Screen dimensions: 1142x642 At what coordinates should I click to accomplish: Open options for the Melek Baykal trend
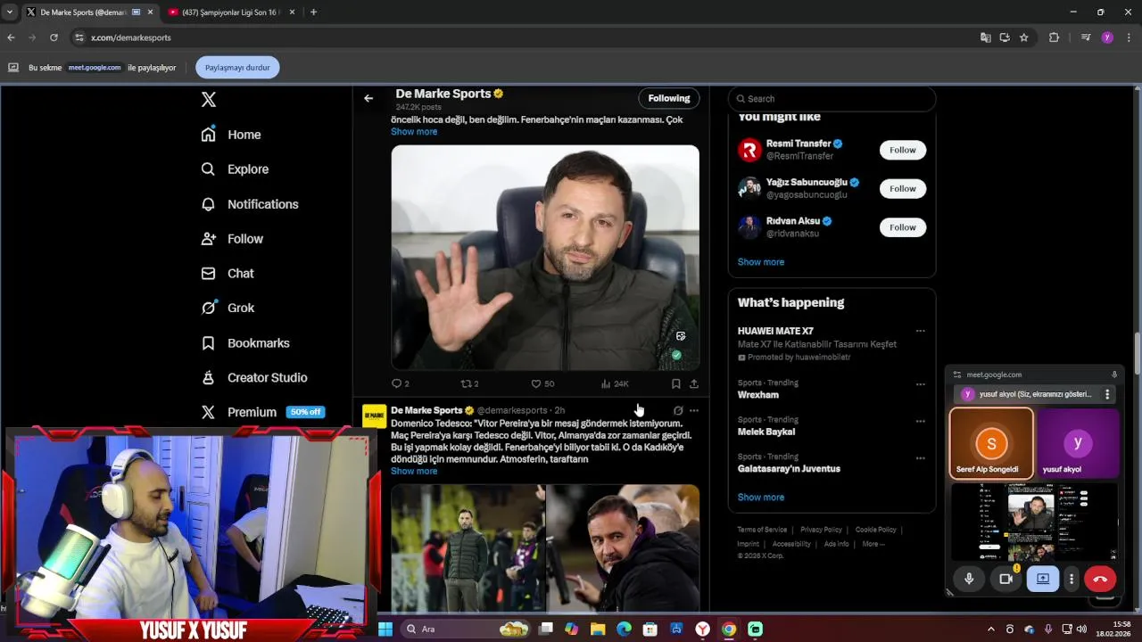click(920, 421)
